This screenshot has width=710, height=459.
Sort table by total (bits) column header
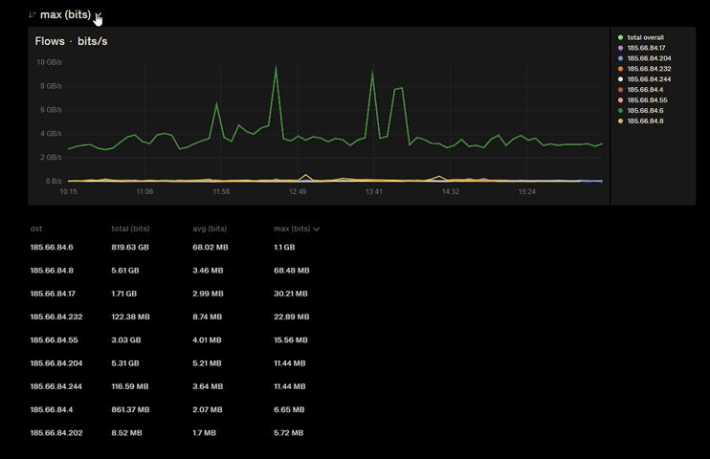[130, 229]
